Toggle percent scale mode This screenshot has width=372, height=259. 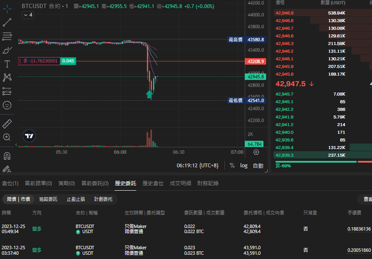click(x=232, y=166)
